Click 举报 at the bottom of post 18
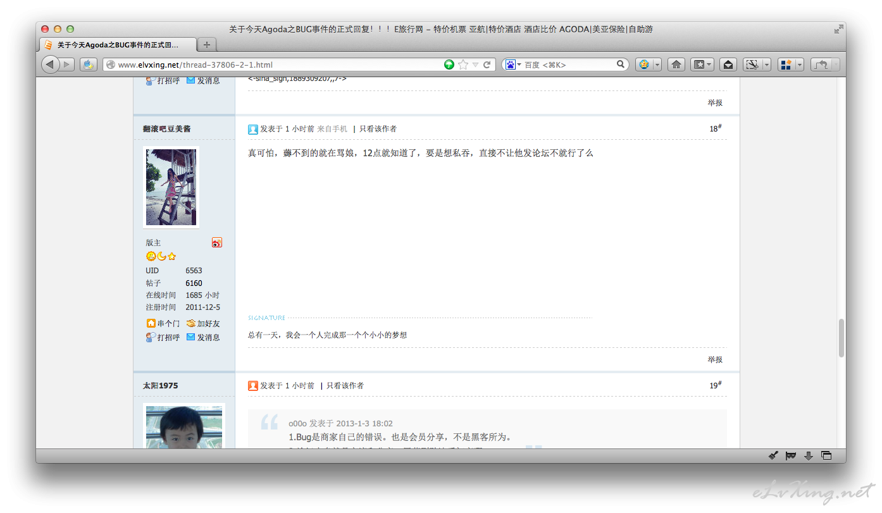The width and height of the screenshot is (882, 513). tap(715, 359)
